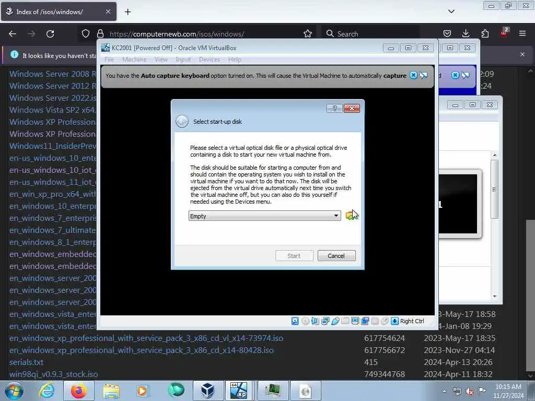
Task: Open en_windows_xp_professional x14-73974.iso link
Action: pos(146,338)
